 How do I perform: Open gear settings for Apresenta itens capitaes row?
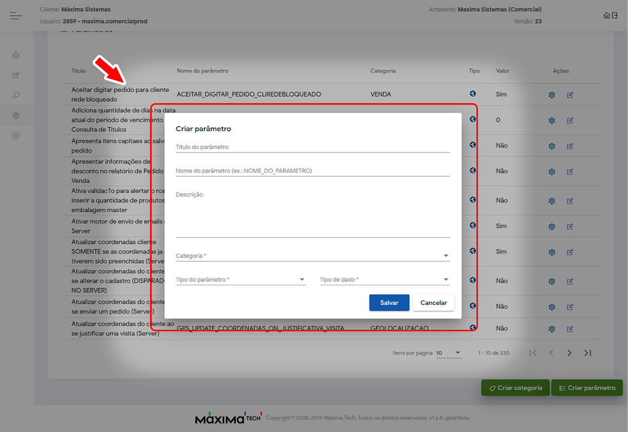click(x=552, y=146)
